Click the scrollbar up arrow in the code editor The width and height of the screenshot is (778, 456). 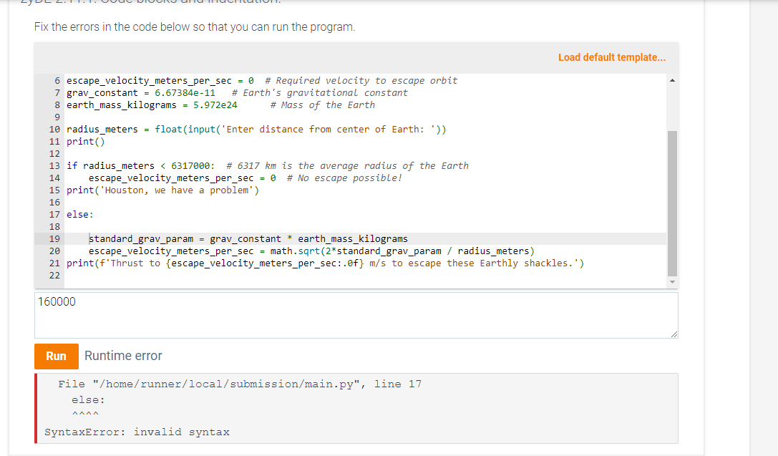(x=671, y=79)
